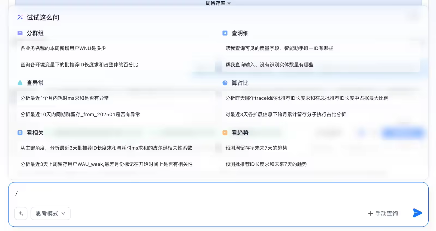The image size is (436, 231).
Task: Click the 查异常 category heading
Action: point(35,83)
